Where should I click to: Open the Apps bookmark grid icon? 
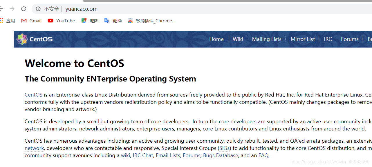[x=1, y=21]
